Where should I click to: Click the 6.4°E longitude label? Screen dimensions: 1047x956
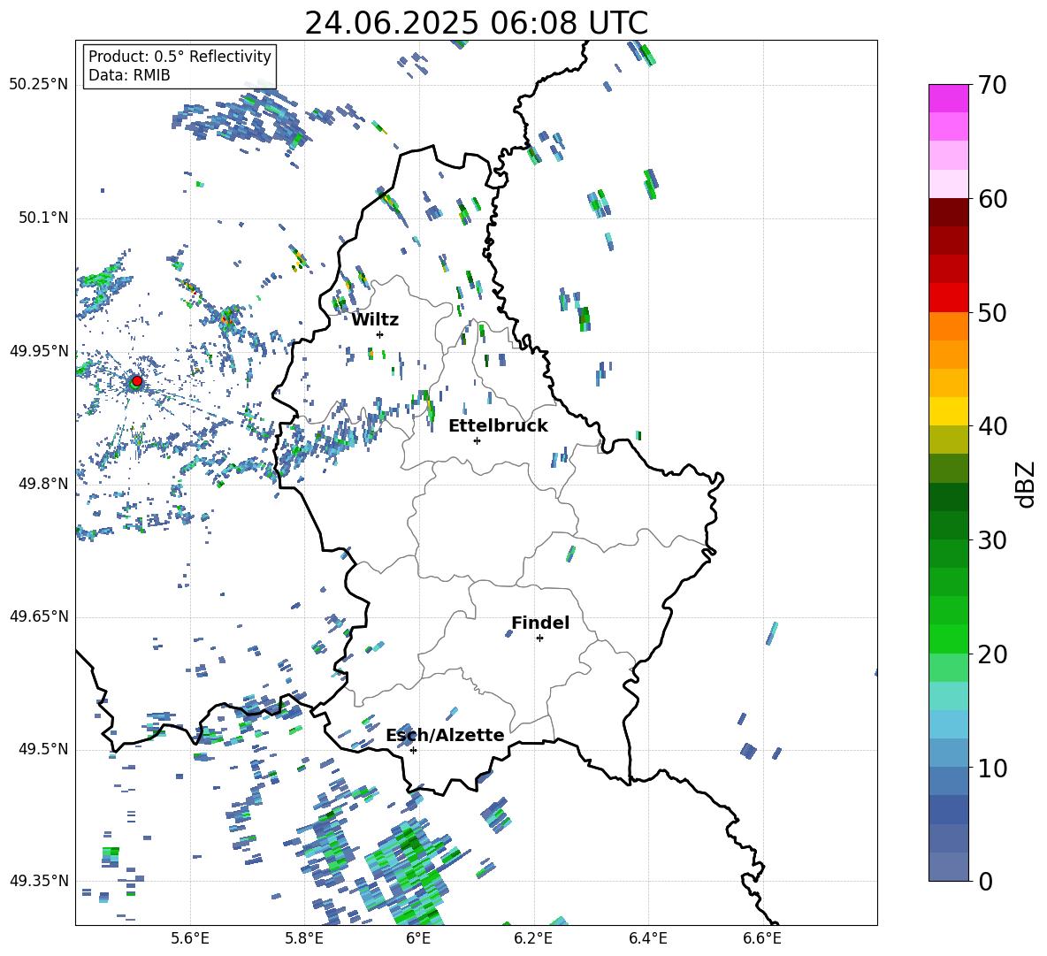pyautogui.click(x=647, y=938)
